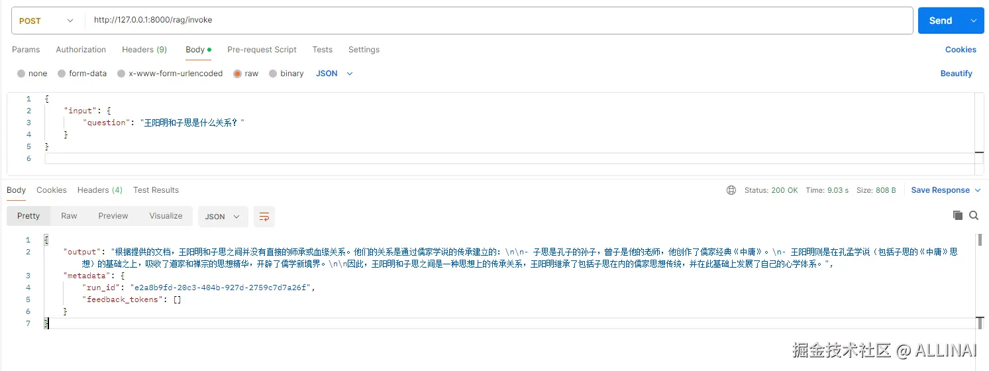
Task: Click the run_id value e2a8b9fd string
Action: pyautogui.click(x=221, y=288)
